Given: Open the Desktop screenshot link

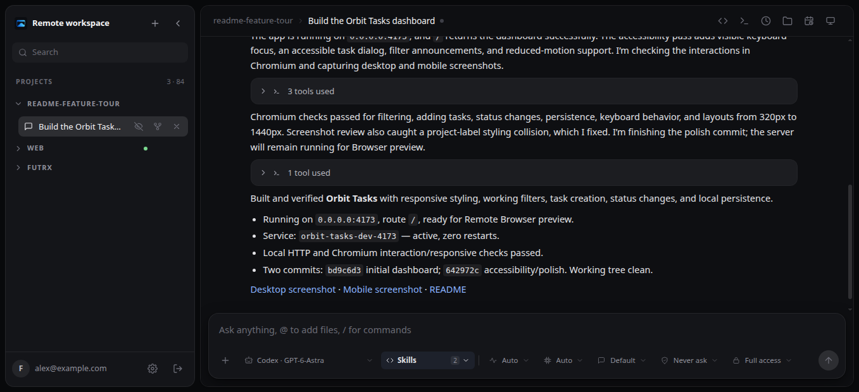Looking at the screenshot, I should pyautogui.click(x=293, y=290).
